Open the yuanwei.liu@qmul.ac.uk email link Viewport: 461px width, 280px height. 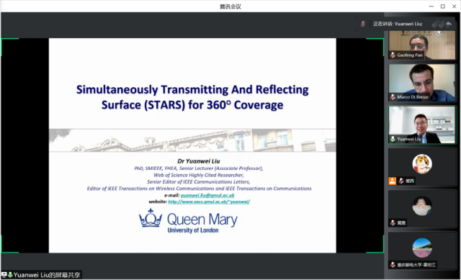point(207,195)
